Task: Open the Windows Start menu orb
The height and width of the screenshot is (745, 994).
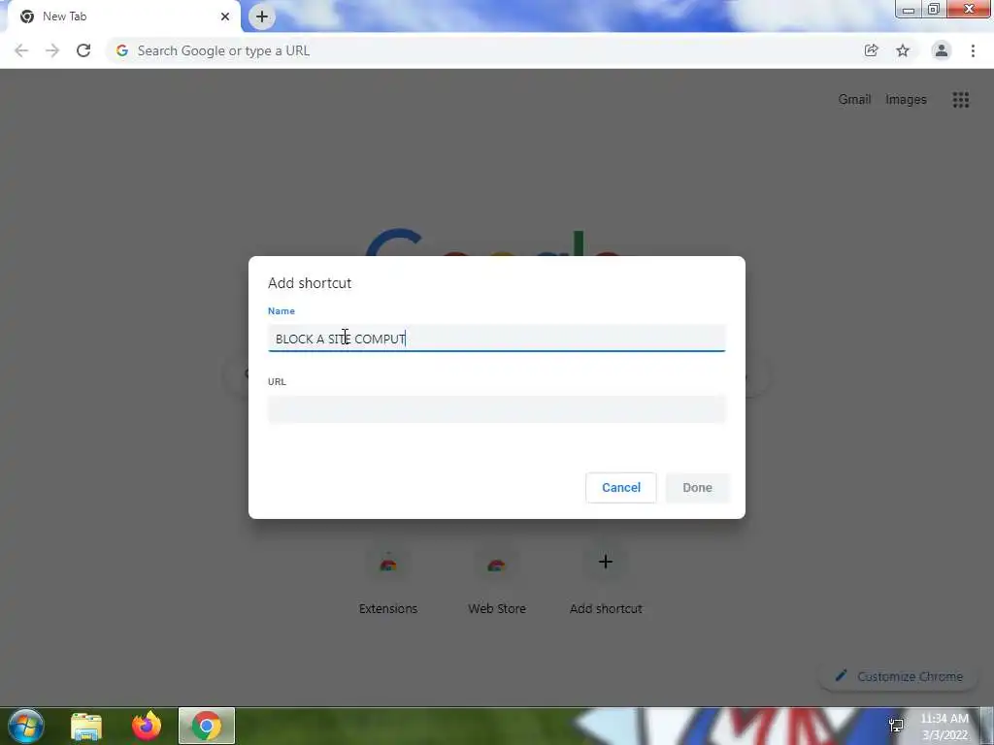Action: (26, 726)
